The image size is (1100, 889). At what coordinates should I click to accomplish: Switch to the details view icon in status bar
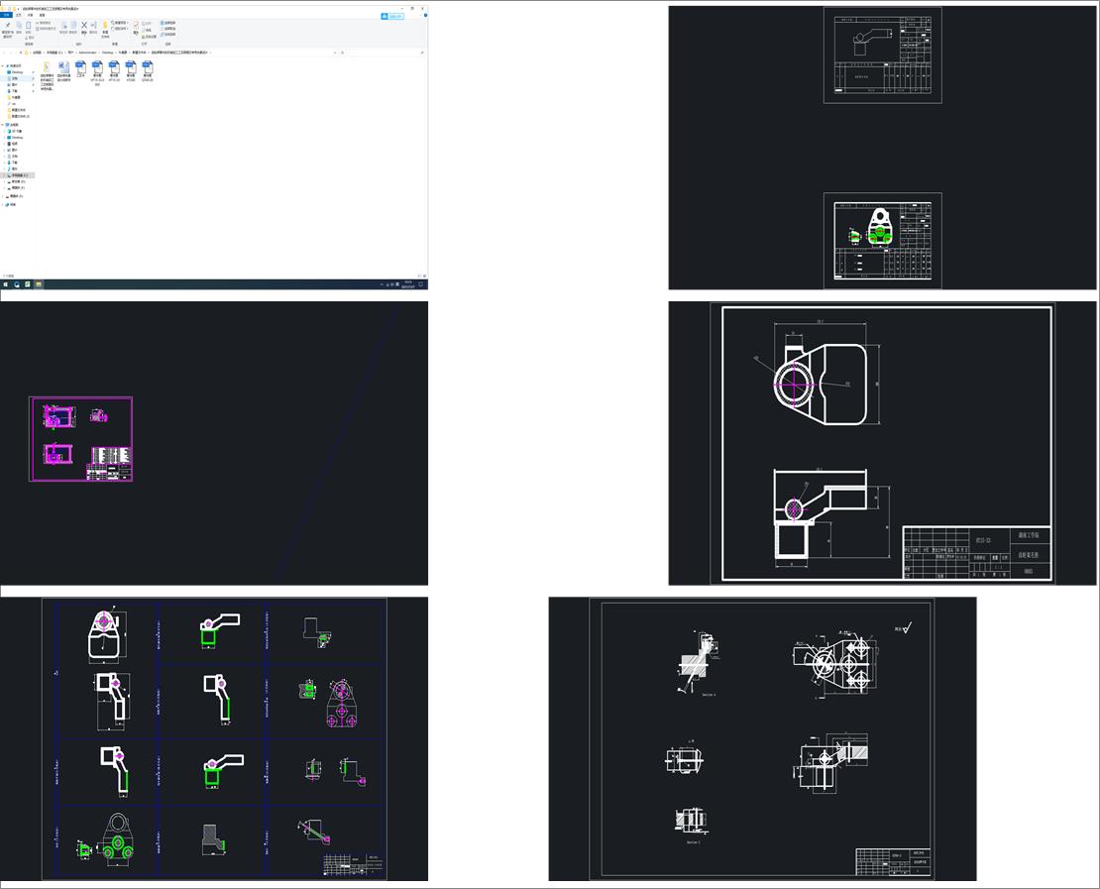pyautogui.click(x=419, y=277)
